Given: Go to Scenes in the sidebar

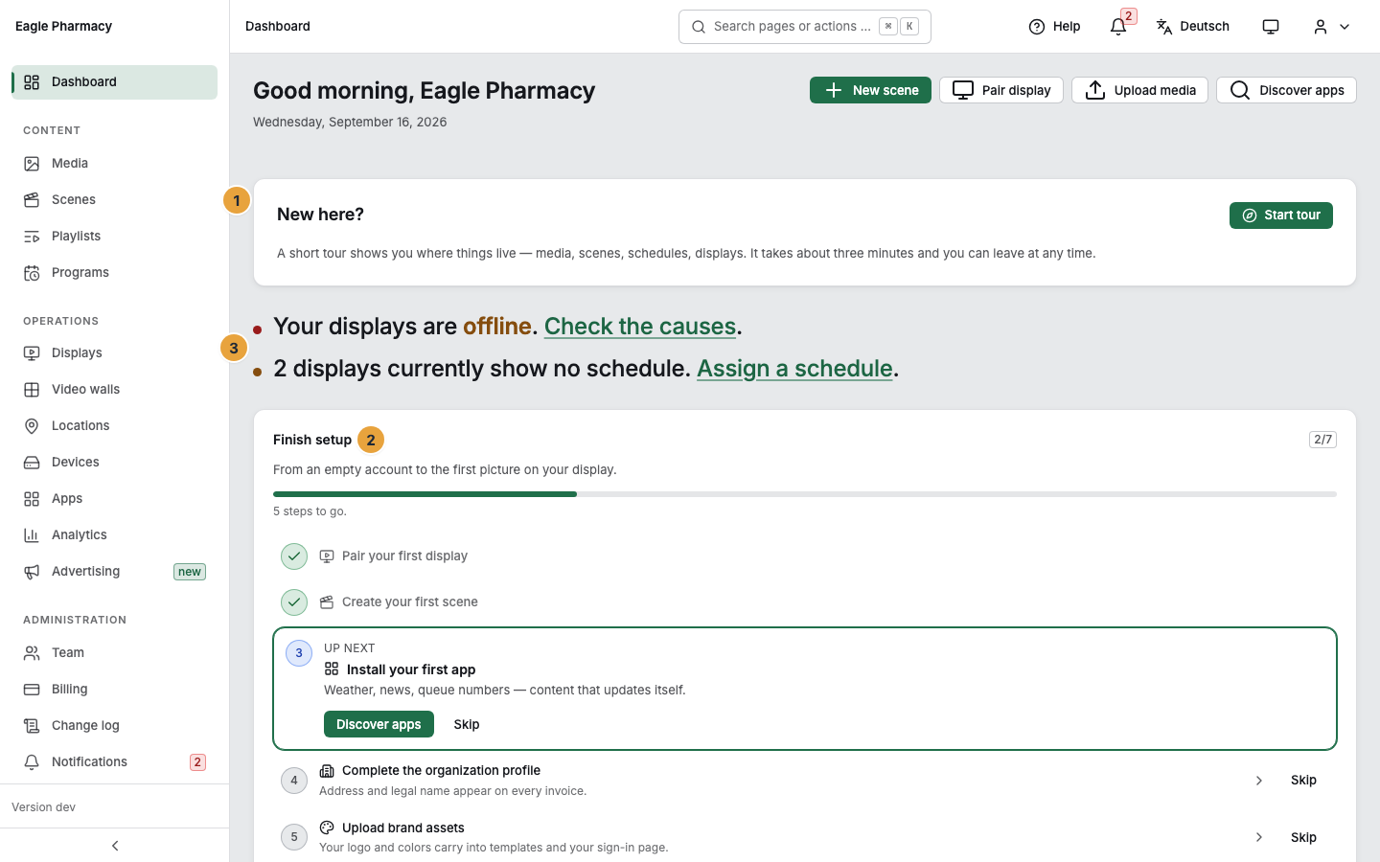Looking at the screenshot, I should 114,200.
